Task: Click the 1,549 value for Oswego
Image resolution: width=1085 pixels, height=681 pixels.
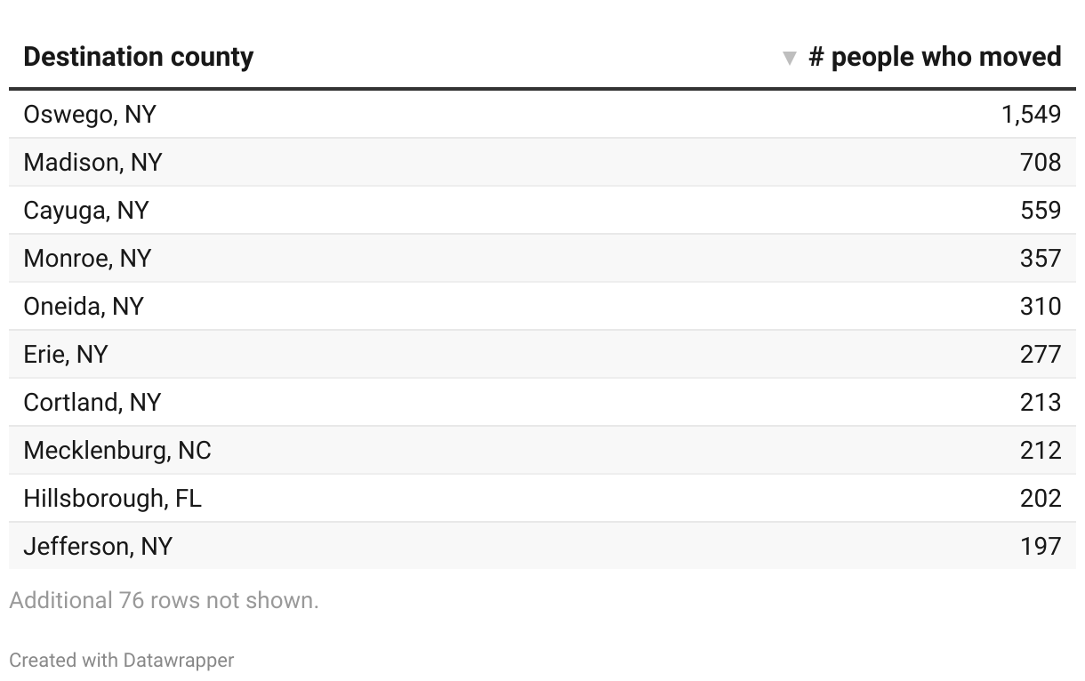Action: pos(1032,115)
